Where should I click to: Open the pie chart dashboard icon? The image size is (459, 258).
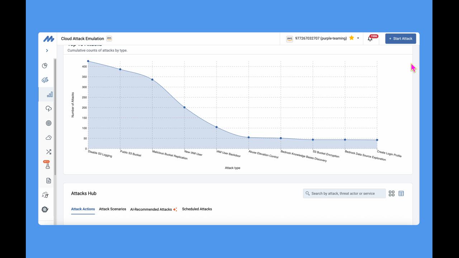[x=45, y=66]
